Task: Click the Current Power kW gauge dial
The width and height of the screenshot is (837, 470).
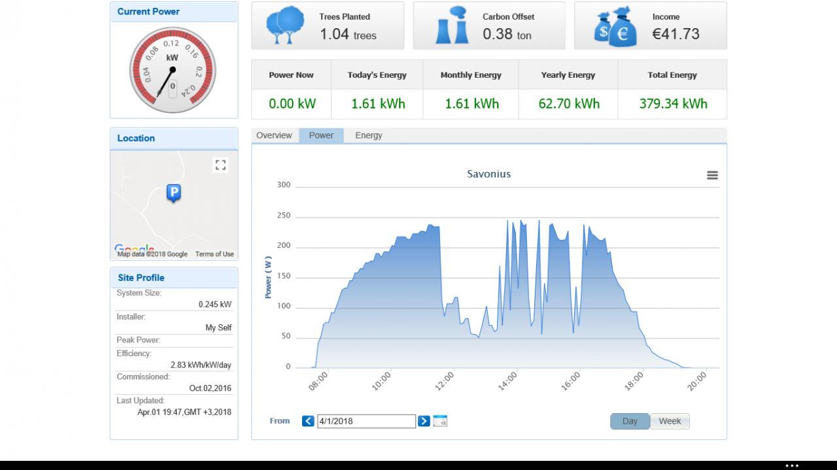Action: tap(172, 70)
